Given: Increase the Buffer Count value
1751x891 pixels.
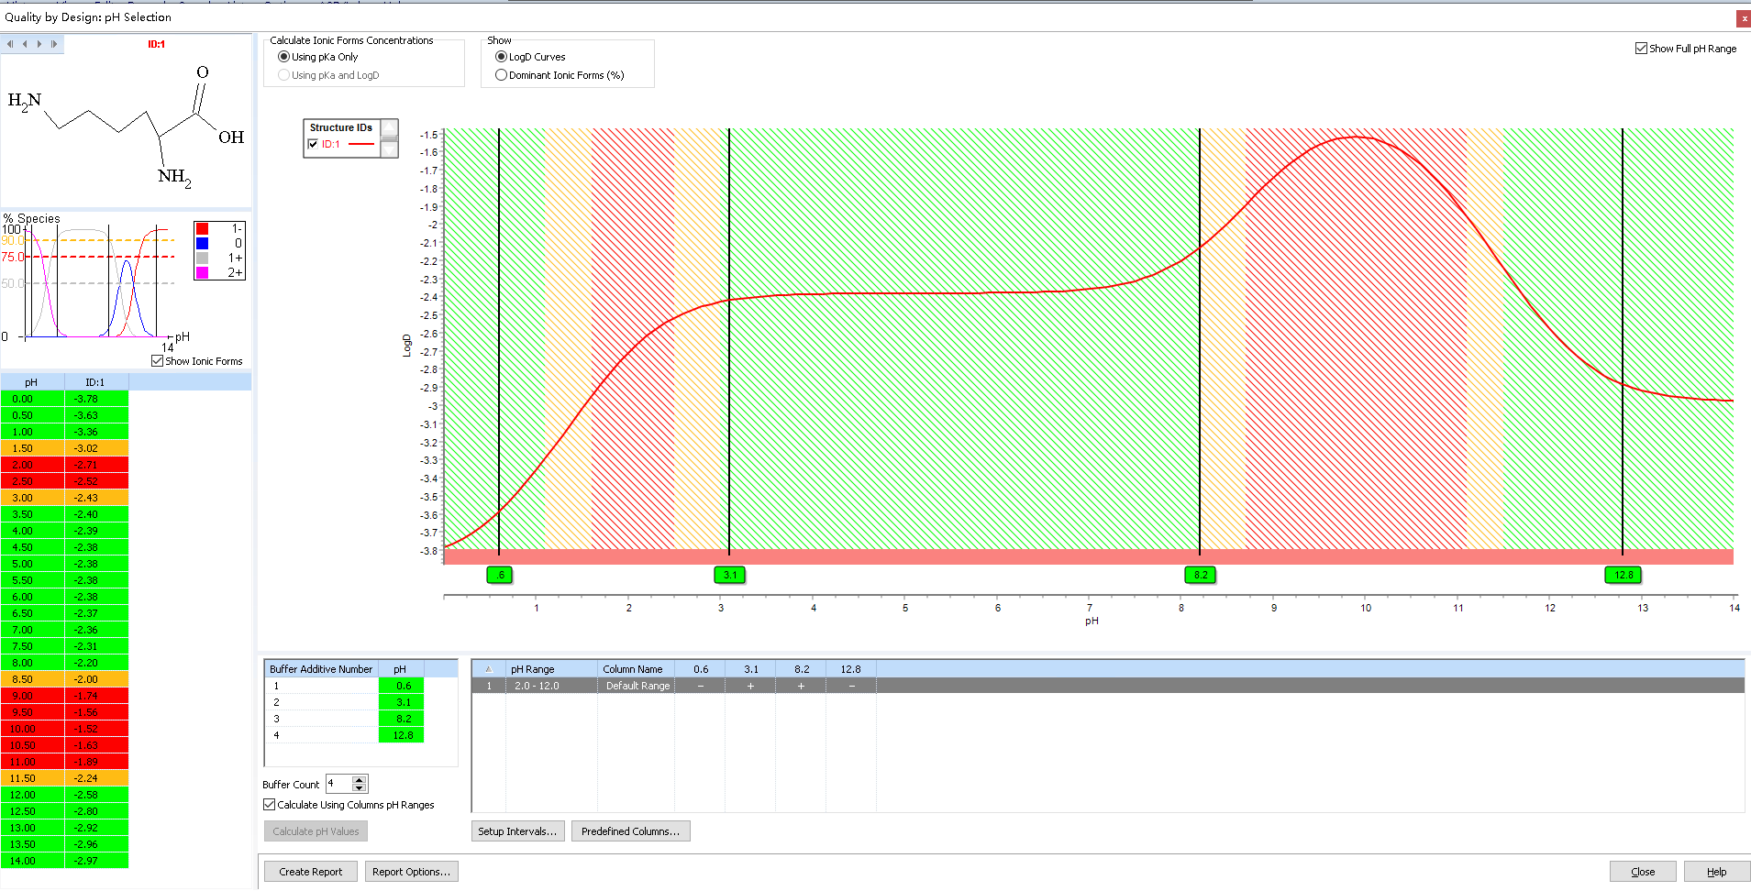Looking at the screenshot, I should (360, 780).
